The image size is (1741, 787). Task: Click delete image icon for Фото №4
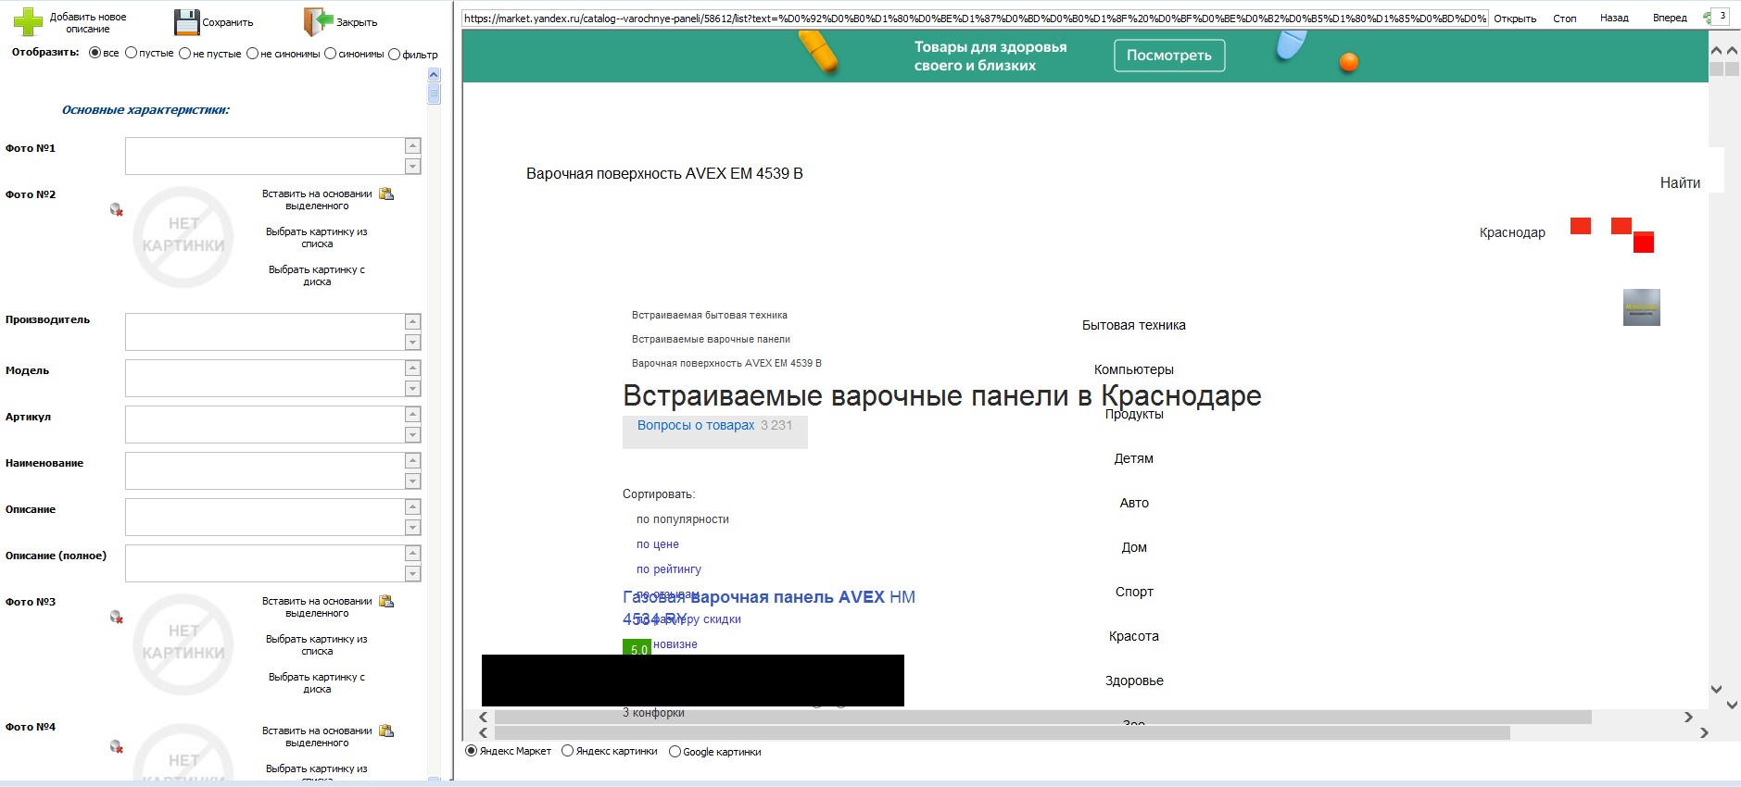pyautogui.click(x=116, y=746)
